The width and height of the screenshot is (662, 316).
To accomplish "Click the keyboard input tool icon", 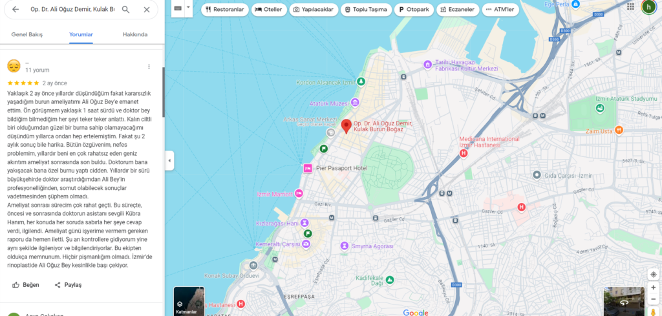I will 178,8.
